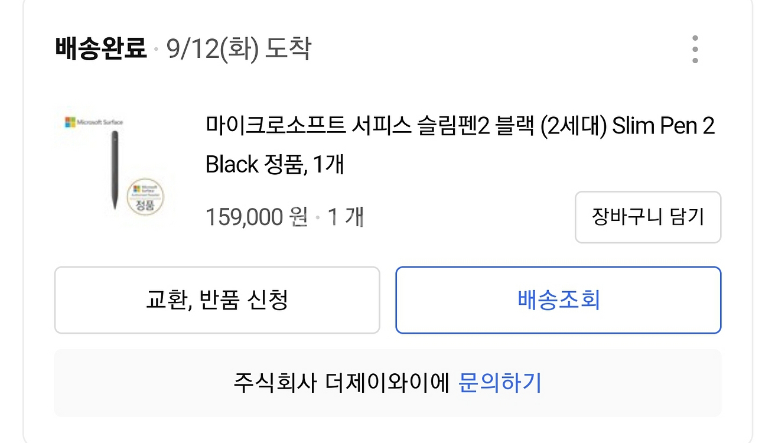Click the 159,000 원 price text
This screenshot has height=443, width=775.
click(x=256, y=217)
